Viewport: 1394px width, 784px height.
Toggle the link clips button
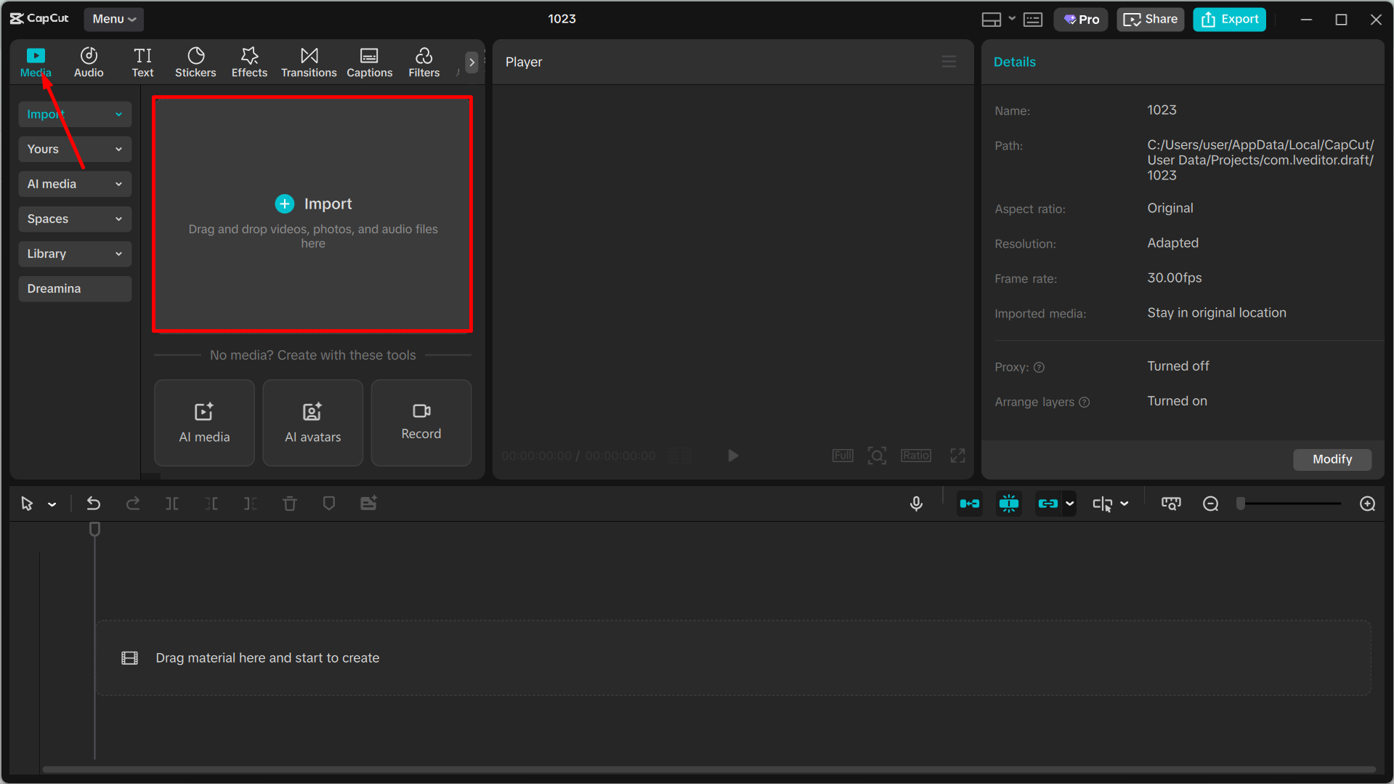coord(1048,503)
